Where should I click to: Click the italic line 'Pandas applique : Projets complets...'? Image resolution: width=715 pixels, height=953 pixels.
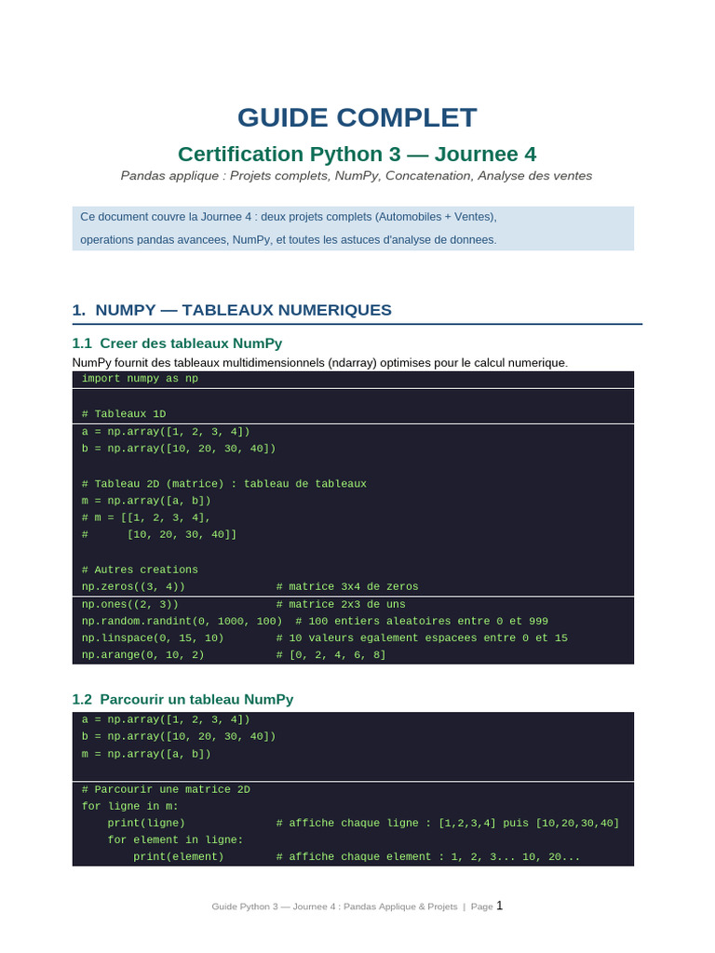[x=357, y=176]
